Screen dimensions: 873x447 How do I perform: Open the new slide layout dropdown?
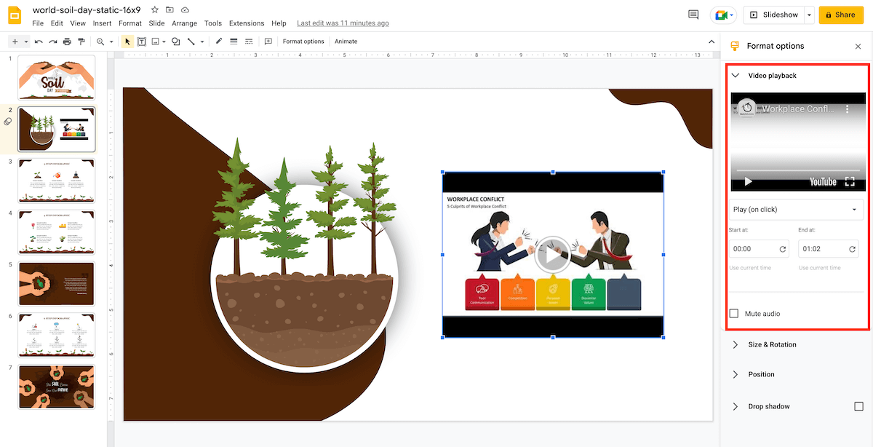click(x=25, y=41)
